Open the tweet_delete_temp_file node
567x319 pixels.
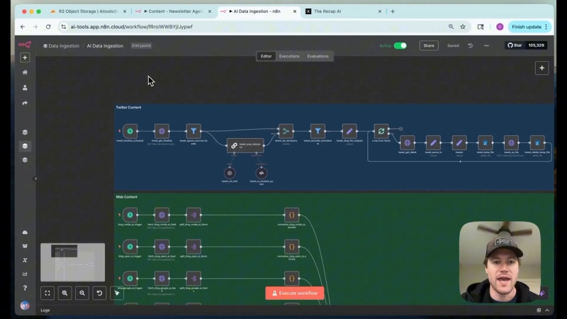pyautogui.click(x=537, y=143)
